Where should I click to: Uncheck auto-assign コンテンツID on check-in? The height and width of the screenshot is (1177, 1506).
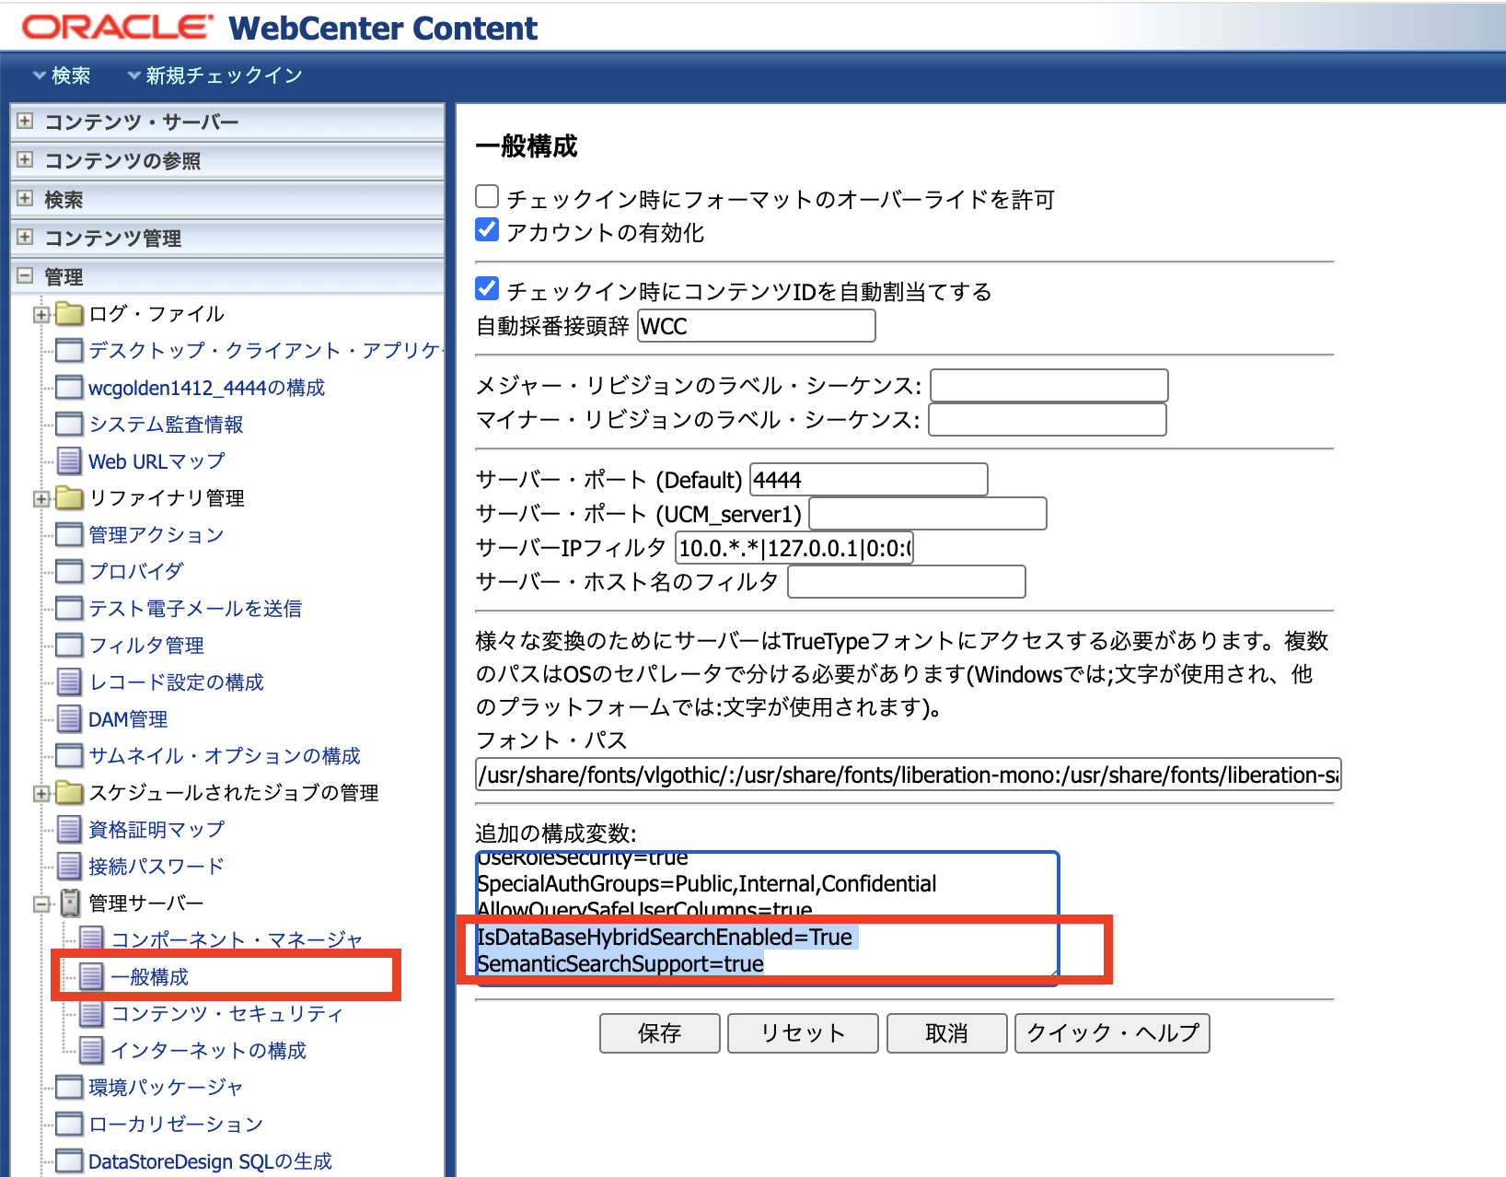(487, 289)
